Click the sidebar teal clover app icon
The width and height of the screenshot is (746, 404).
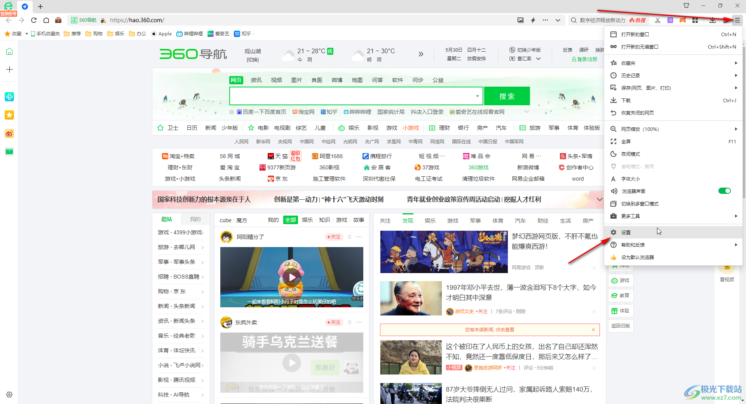(9, 97)
